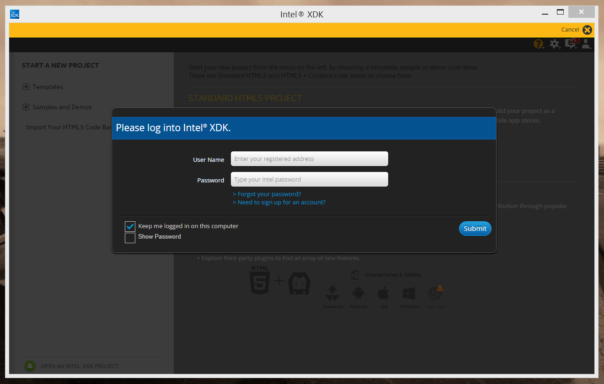Click the Windows platform icon
Screen dimensions: 604x384
(x=409, y=293)
